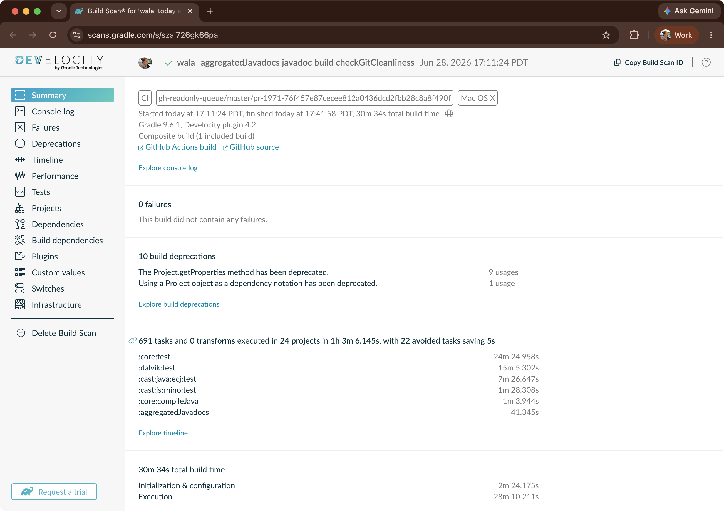Expand the tab search dropdown chevron
Image resolution: width=724 pixels, height=511 pixels.
pos(59,11)
